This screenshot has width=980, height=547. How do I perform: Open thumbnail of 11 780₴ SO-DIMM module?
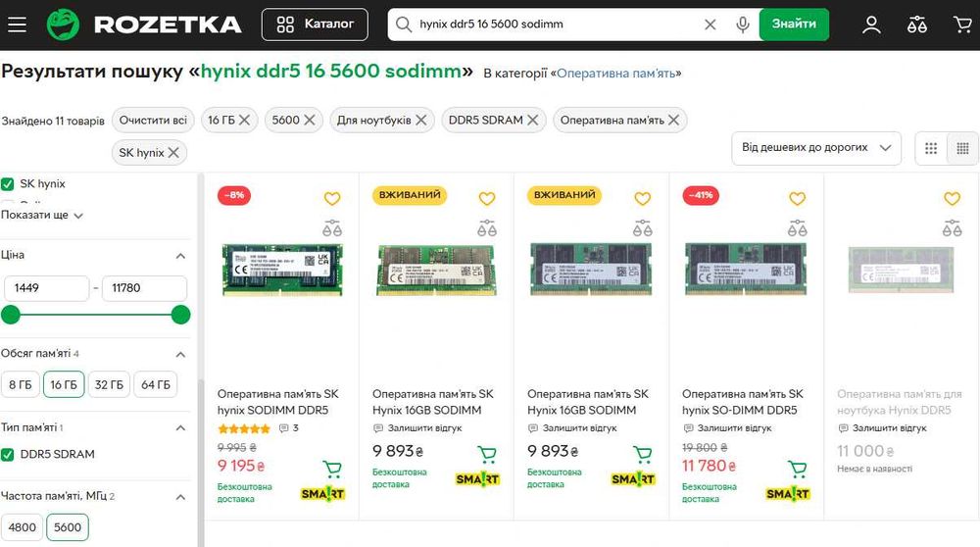tap(746, 270)
